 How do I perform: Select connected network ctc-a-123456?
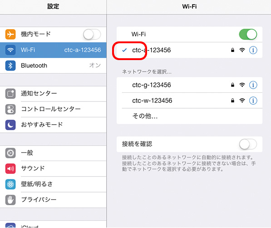click(189, 50)
